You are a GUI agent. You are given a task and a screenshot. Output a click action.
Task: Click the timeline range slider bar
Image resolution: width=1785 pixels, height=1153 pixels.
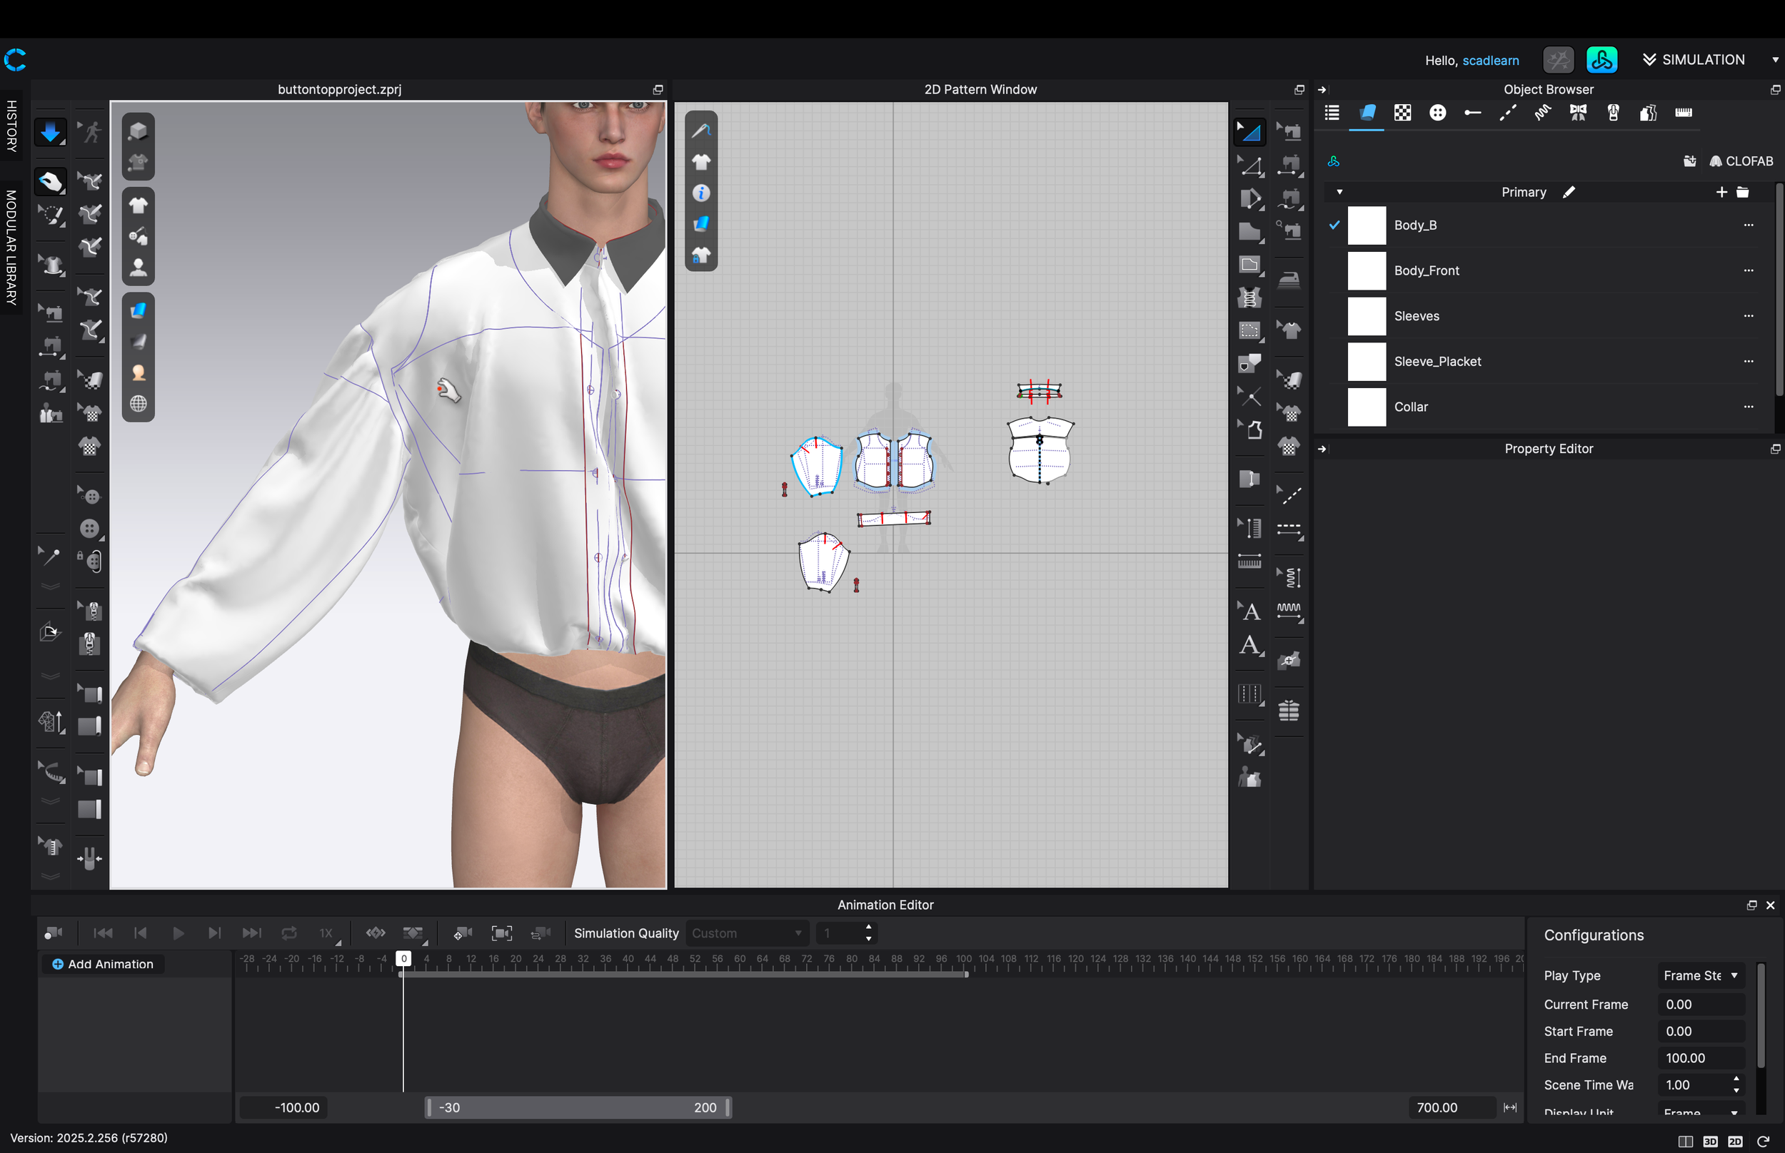pos(577,1107)
